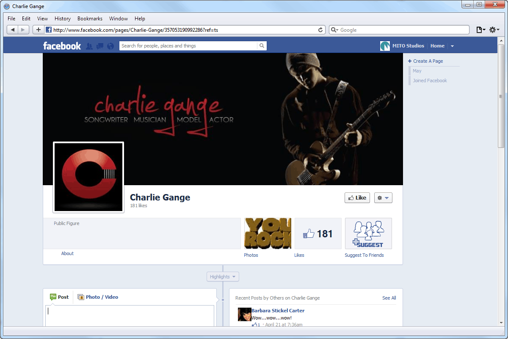Open the About link

pyautogui.click(x=67, y=253)
